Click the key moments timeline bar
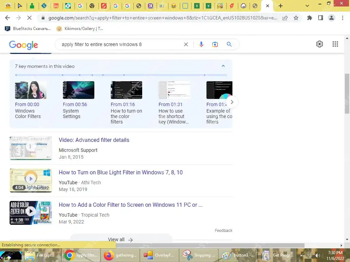The width and height of the screenshot is (350, 262). tap(121, 75)
